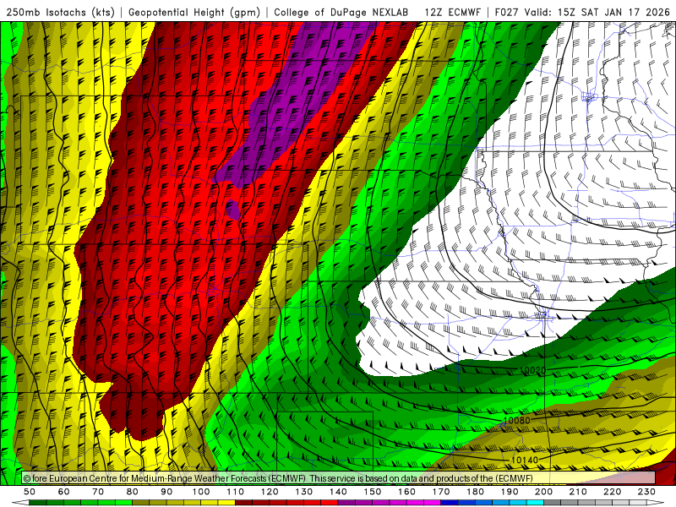Viewport: 676px width, 507px height.
Task: Click the 190 knot scale label
Action: 510,492
